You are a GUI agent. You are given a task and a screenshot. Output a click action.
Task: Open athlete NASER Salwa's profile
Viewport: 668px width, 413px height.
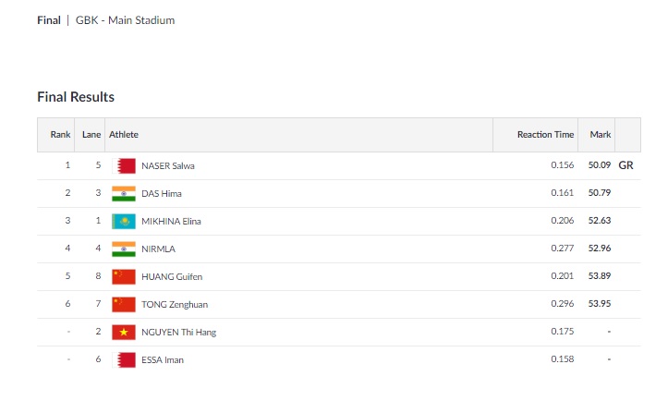click(x=168, y=165)
